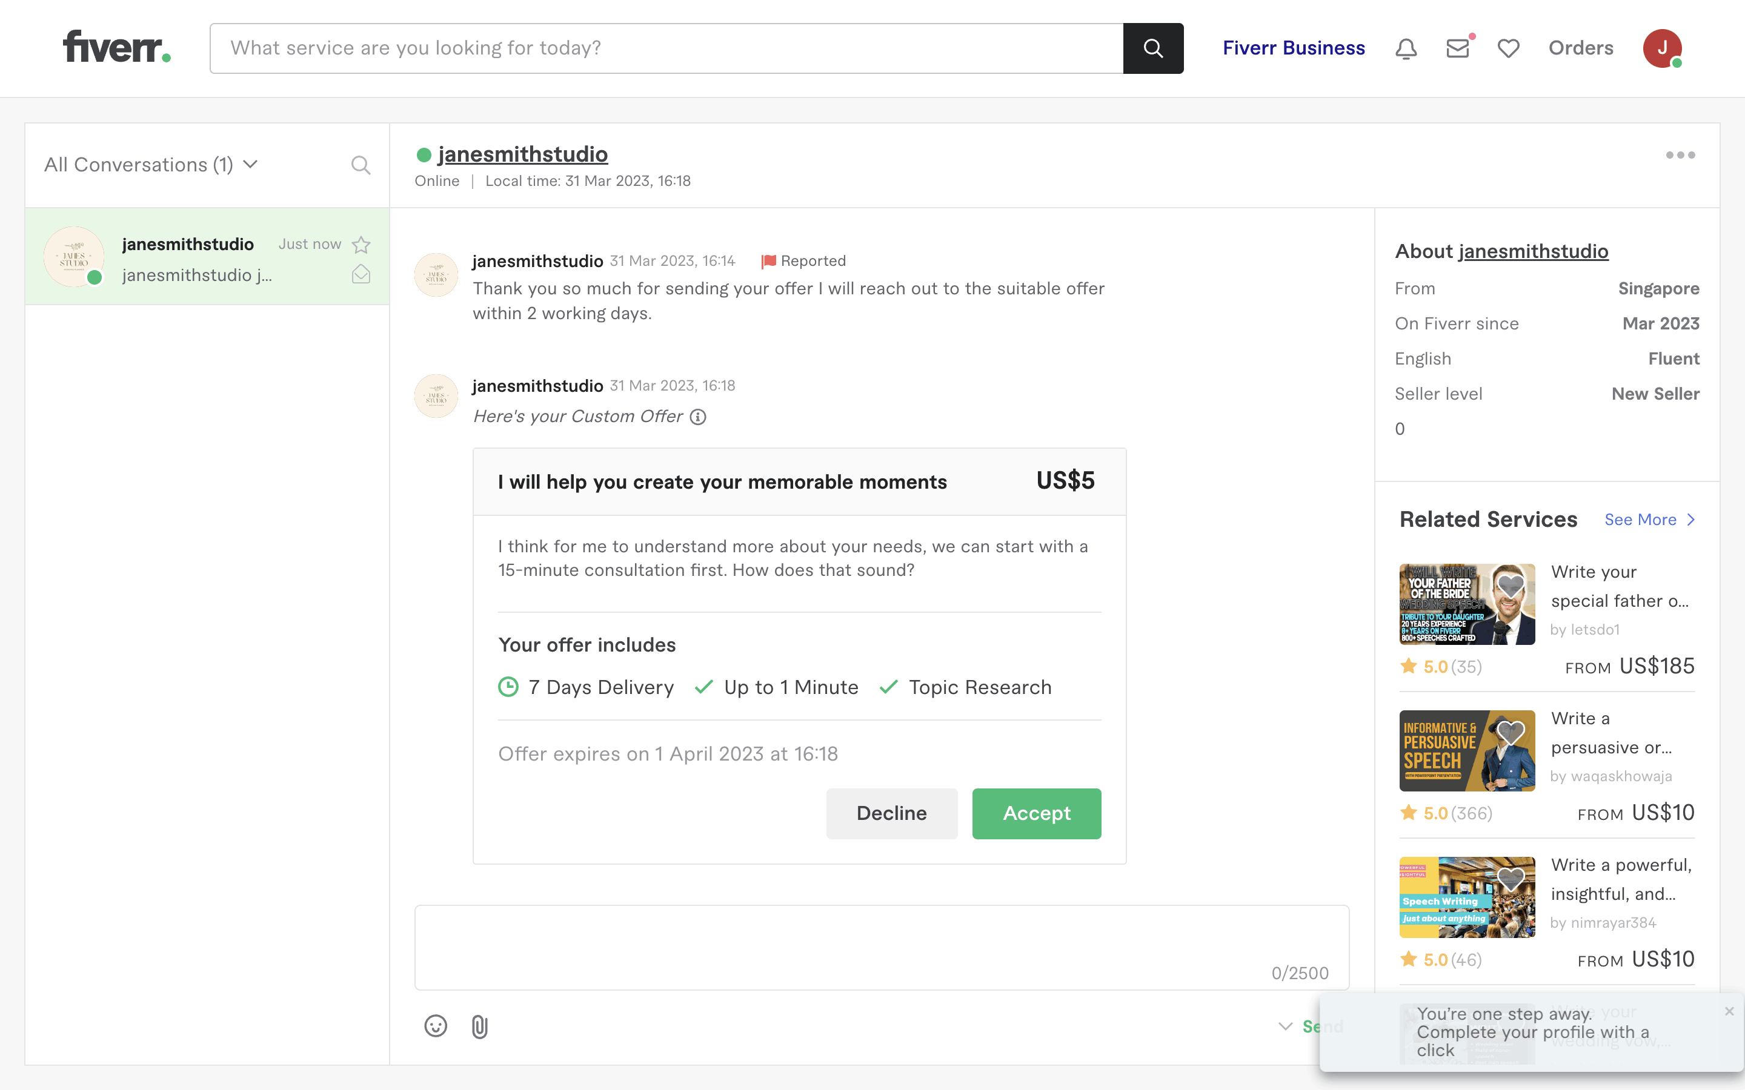Image resolution: width=1745 pixels, height=1090 pixels.
Task: Expand the Send options chevron
Action: click(1285, 1026)
